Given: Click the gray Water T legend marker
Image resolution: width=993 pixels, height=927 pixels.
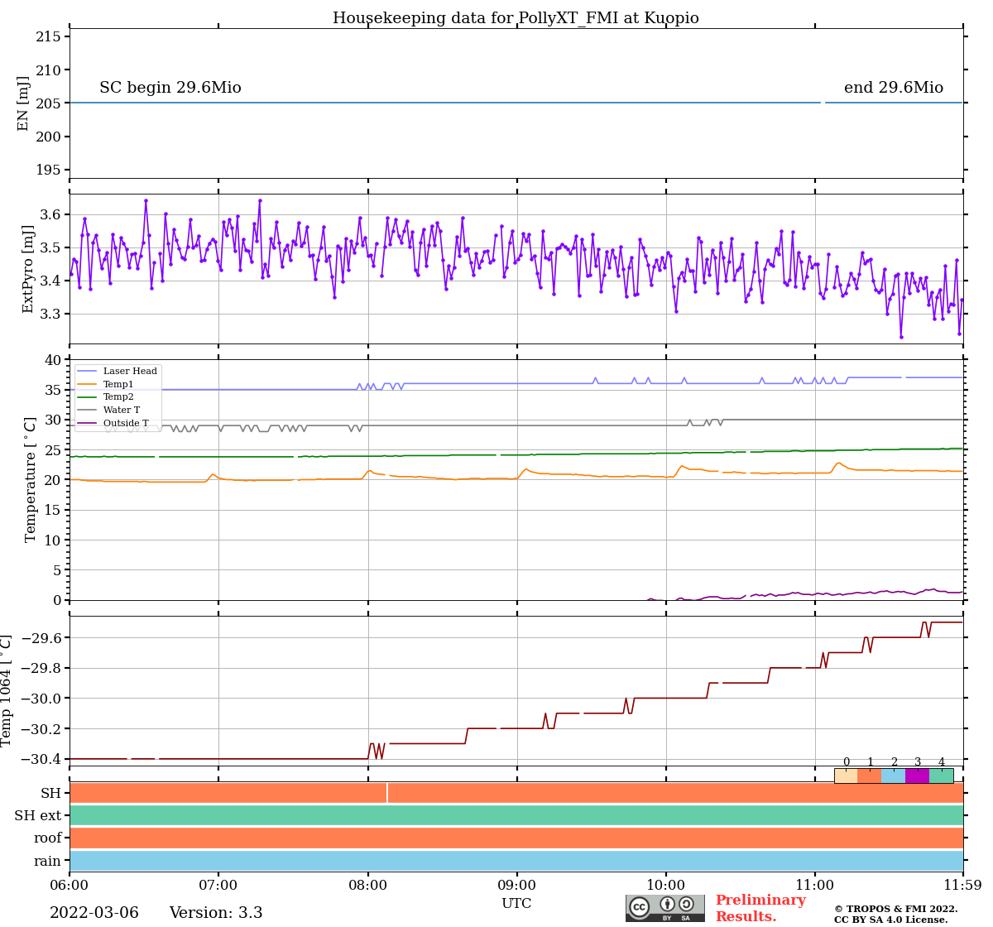Looking at the screenshot, I should [87, 411].
